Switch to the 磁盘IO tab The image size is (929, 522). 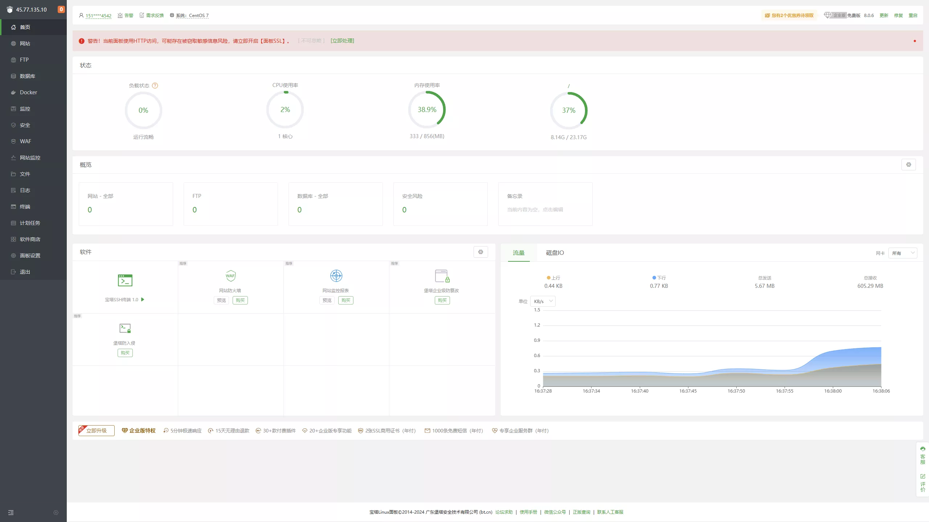(554, 252)
